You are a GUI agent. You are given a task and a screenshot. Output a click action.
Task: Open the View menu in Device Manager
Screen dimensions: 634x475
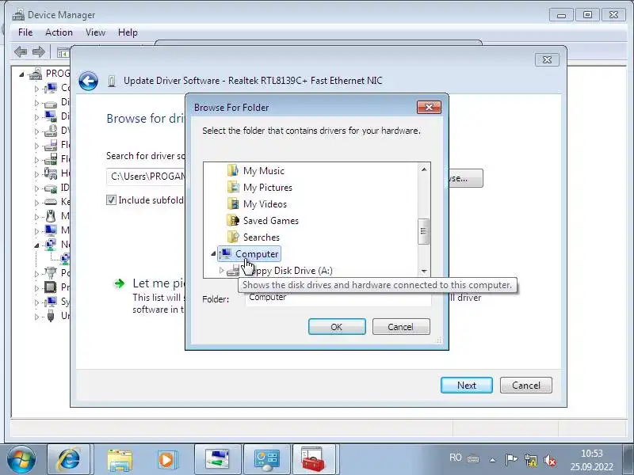pos(95,32)
